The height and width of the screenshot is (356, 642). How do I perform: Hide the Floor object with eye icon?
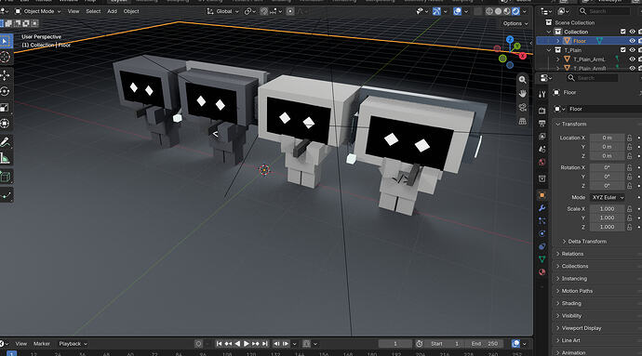tap(632, 41)
